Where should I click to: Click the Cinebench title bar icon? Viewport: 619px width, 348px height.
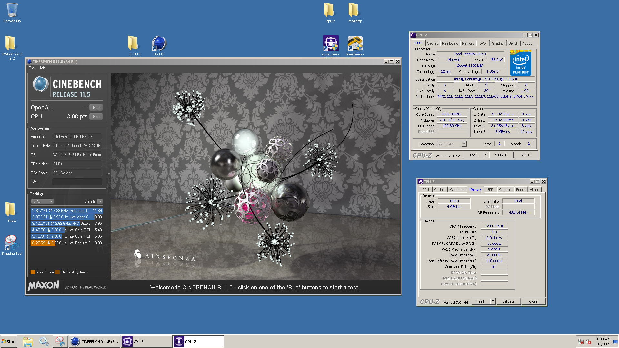point(29,62)
